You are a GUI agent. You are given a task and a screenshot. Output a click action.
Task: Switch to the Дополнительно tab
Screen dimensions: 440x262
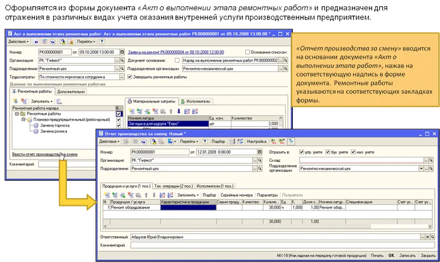70,92
